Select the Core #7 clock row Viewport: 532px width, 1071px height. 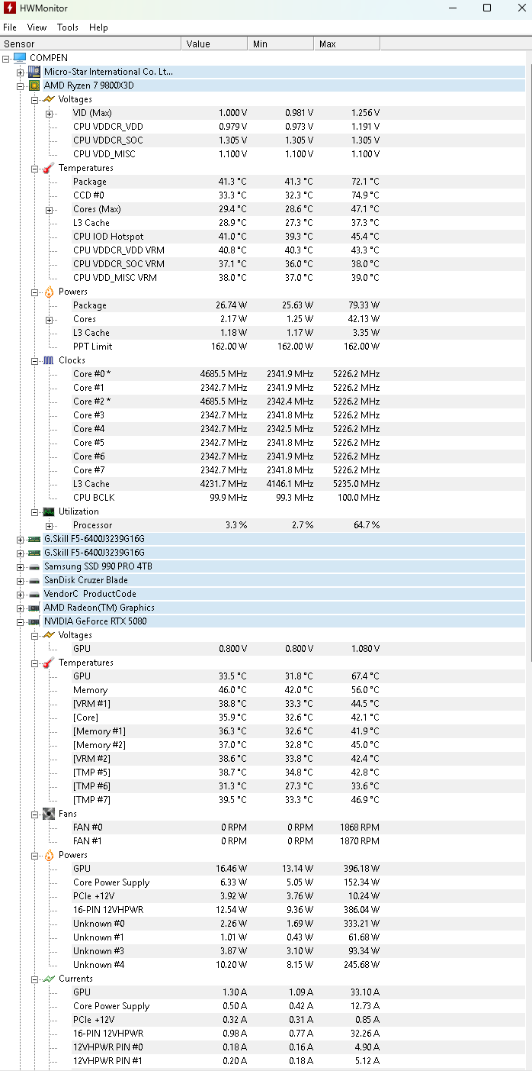(226, 470)
